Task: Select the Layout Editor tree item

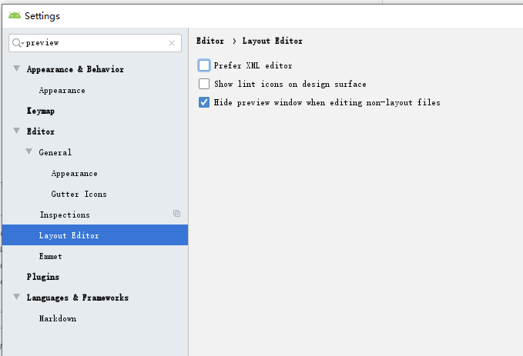Action: [95, 235]
